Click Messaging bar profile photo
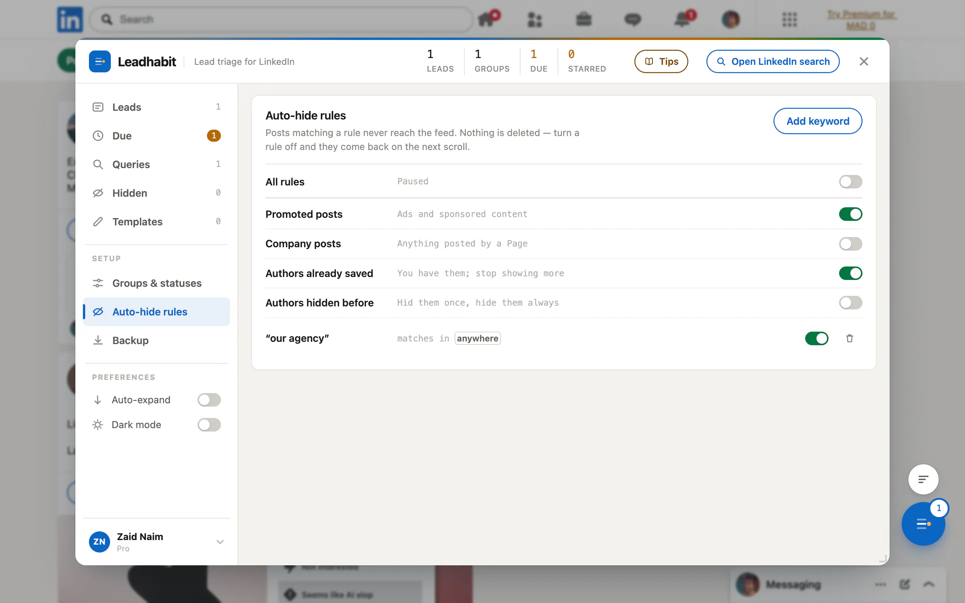Screen dimensions: 965x603 pos(747,584)
